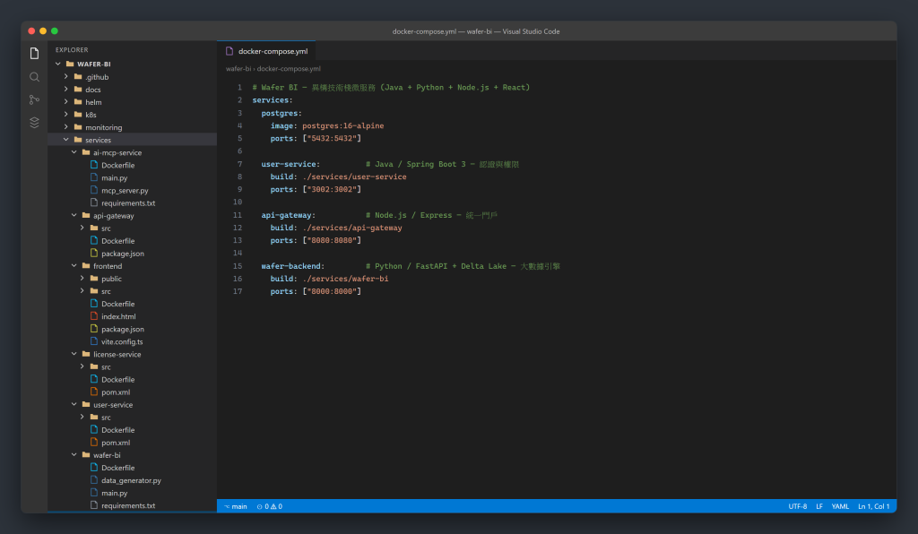Change the YAML language mode
This screenshot has width=918, height=534.
click(840, 506)
